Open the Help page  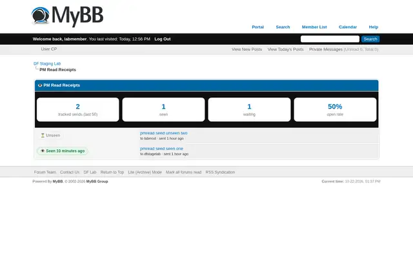tap(373, 27)
